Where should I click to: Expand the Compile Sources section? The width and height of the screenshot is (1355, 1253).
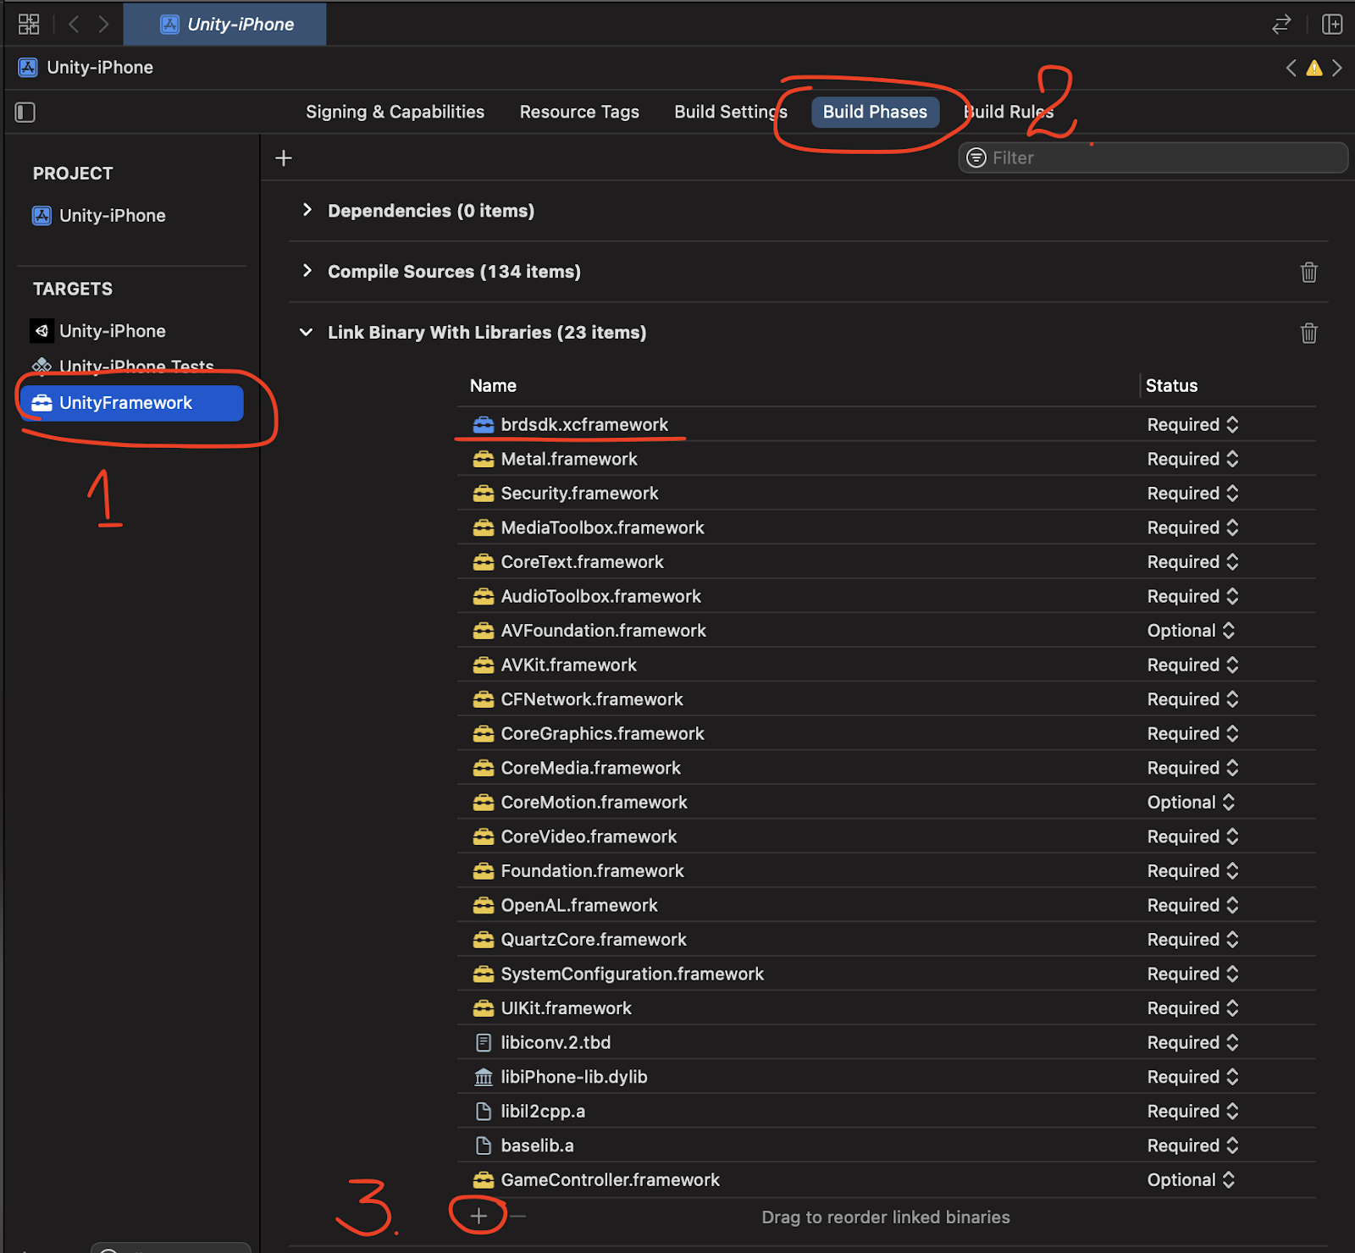(307, 272)
